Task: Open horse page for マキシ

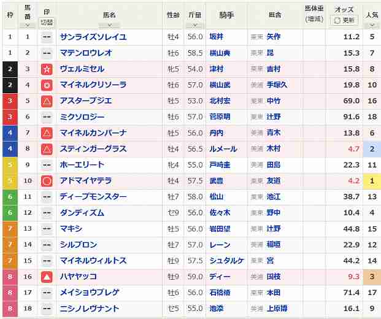Action: (71, 229)
